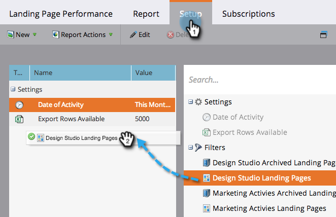This screenshot has height=217, width=336.
Task: Switch to the Report tab
Action: tap(146, 14)
